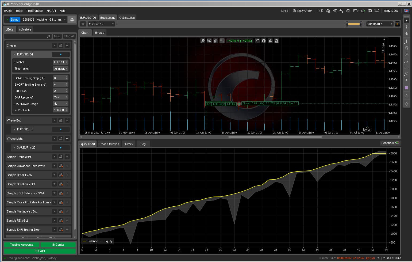Screen dimensions: 412x262
Task: Click the camera screenshot icon in the right toolbar
Action: [406, 96]
